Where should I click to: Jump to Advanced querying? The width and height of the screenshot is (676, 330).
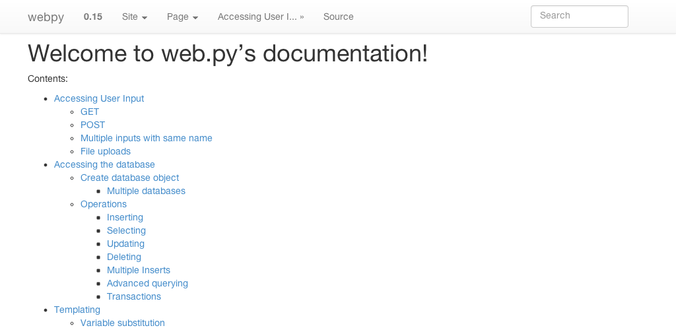[147, 283]
